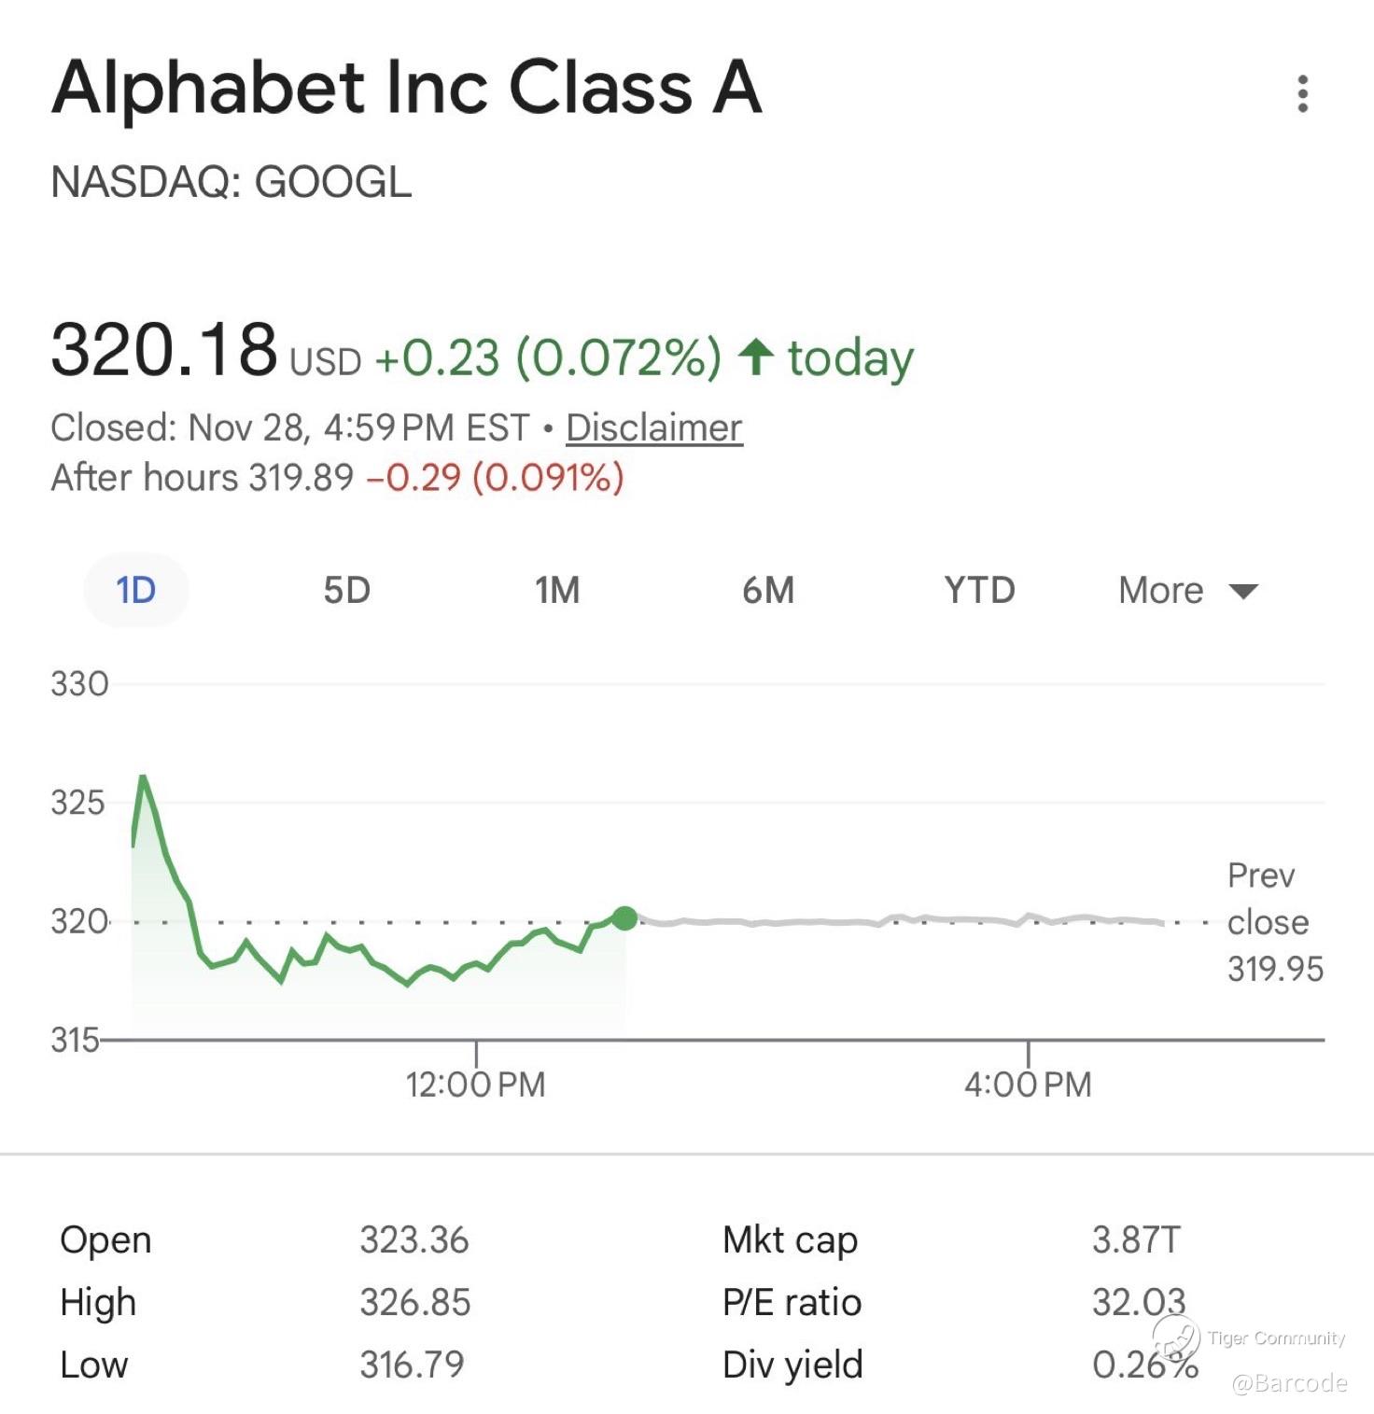1374x1414 pixels.
Task: Open the three-dot more options menu
Action: click(1302, 94)
